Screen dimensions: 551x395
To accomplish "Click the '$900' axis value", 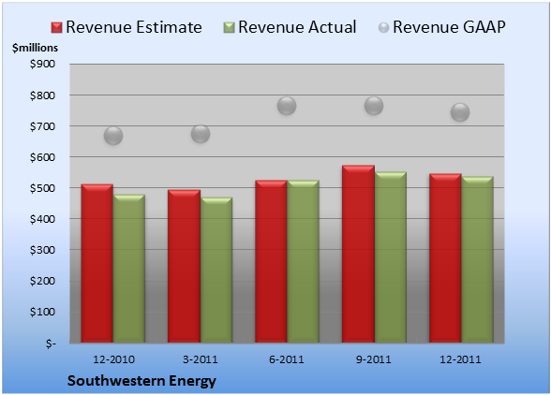I will point(42,64).
